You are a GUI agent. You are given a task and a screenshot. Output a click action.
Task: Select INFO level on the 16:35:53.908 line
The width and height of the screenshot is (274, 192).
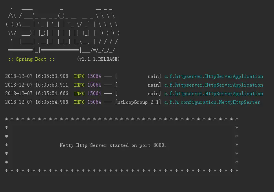coord(79,76)
